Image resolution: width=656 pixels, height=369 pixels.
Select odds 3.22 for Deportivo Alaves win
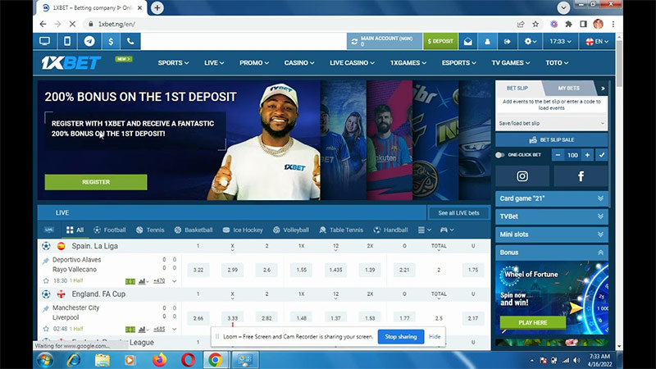coord(198,270)
